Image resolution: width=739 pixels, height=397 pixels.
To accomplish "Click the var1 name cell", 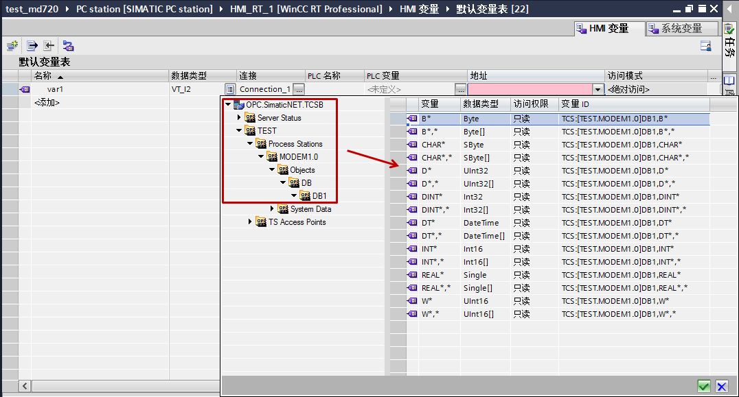I will click(55, 89).
